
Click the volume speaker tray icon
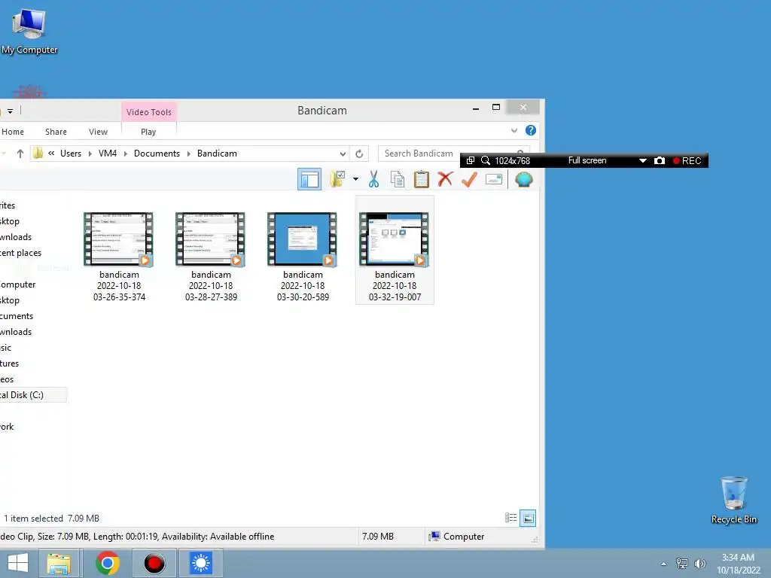point(699,564)
